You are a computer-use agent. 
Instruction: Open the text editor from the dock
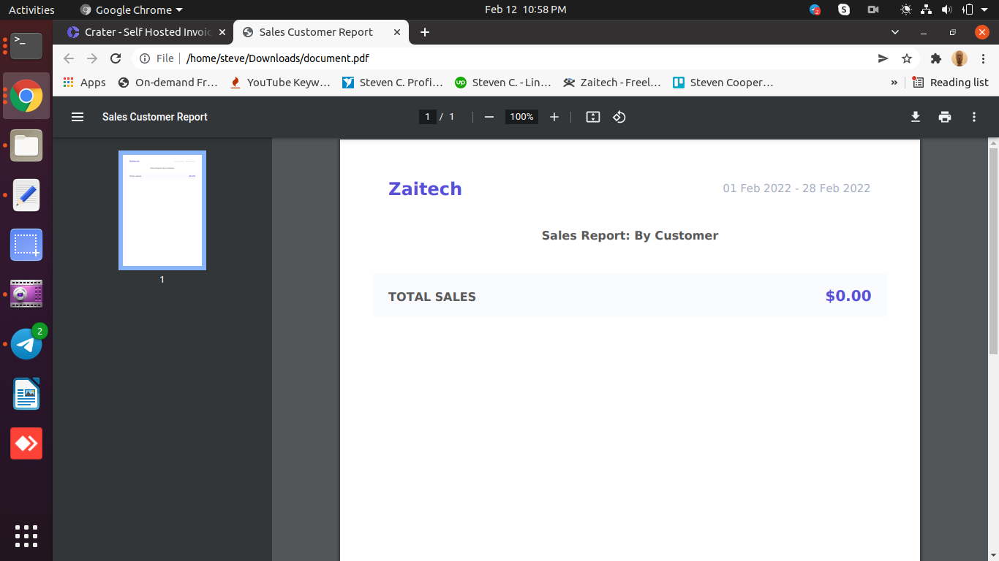[x=26, y=195]
